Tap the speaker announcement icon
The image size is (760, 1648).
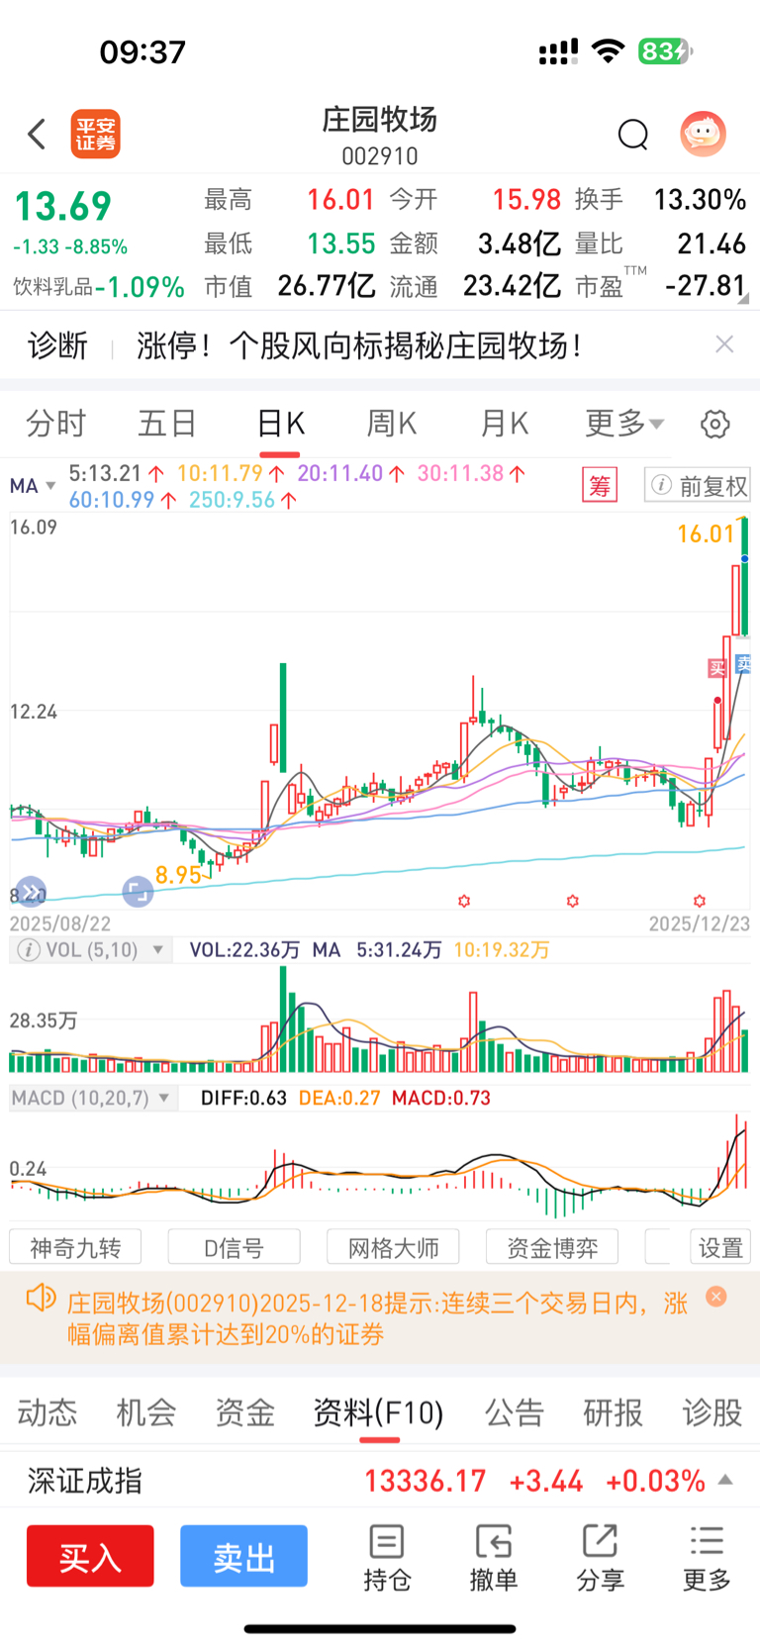[x=41, y=1298]
